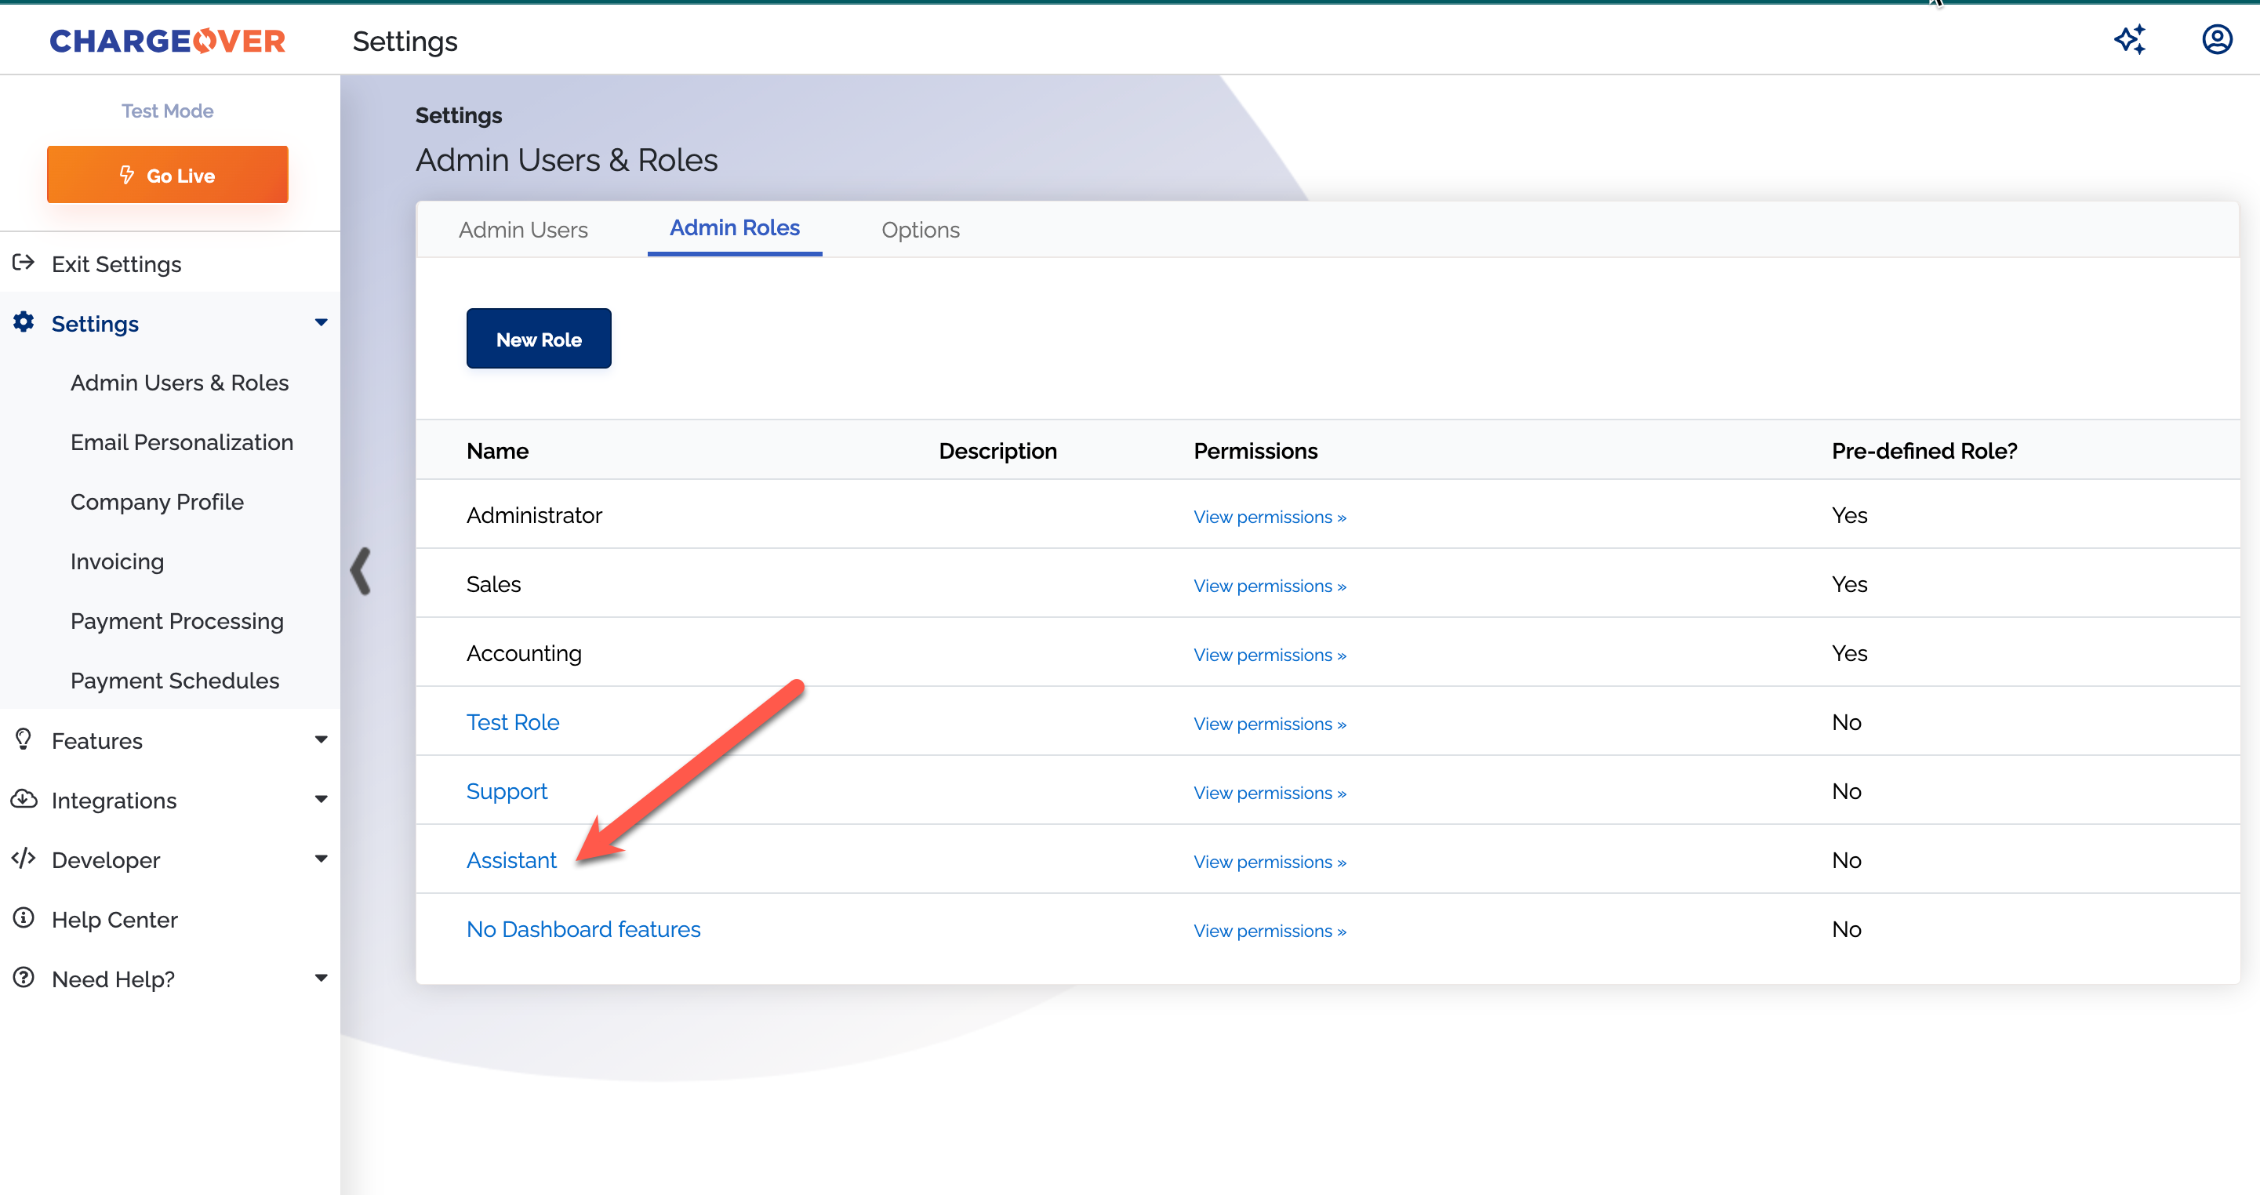Click the Go Live button
Viewport: 2260px width, 1195px height.
point(168,175)
